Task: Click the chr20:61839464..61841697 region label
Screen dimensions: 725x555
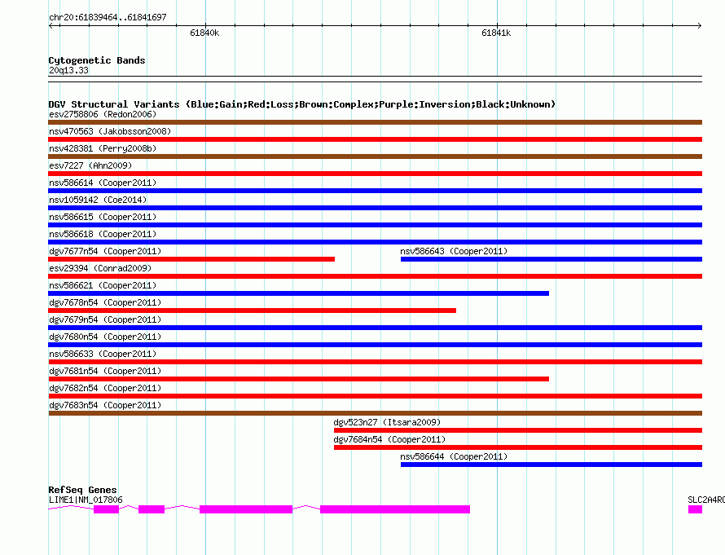Action: [x=108, y=17]
